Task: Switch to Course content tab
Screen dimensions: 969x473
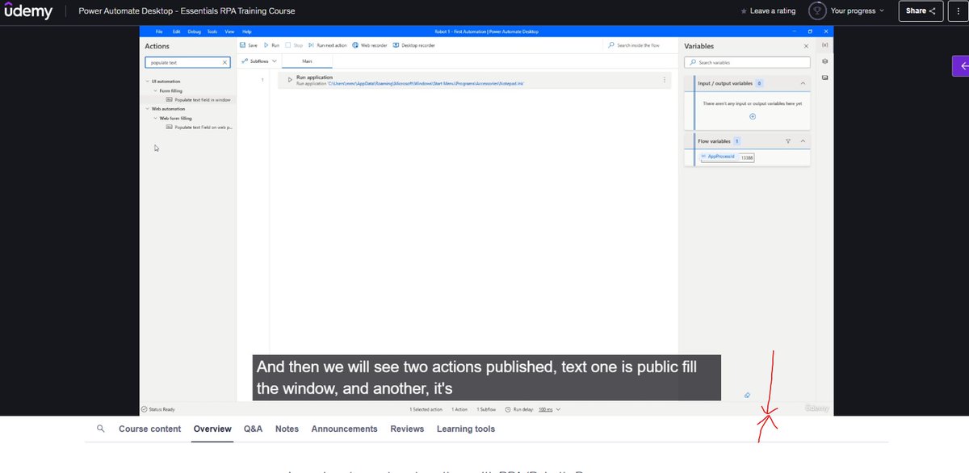Action: tap(150, 429)
